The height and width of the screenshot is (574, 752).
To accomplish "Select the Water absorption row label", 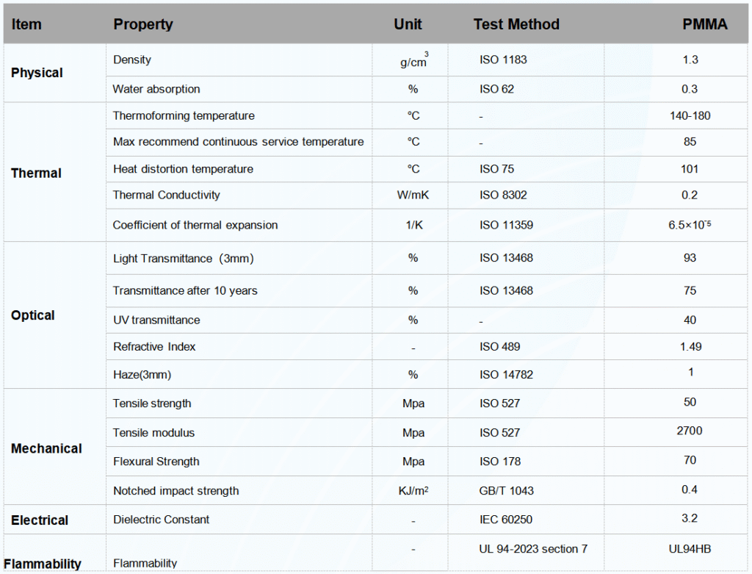I will click(156, 89).
